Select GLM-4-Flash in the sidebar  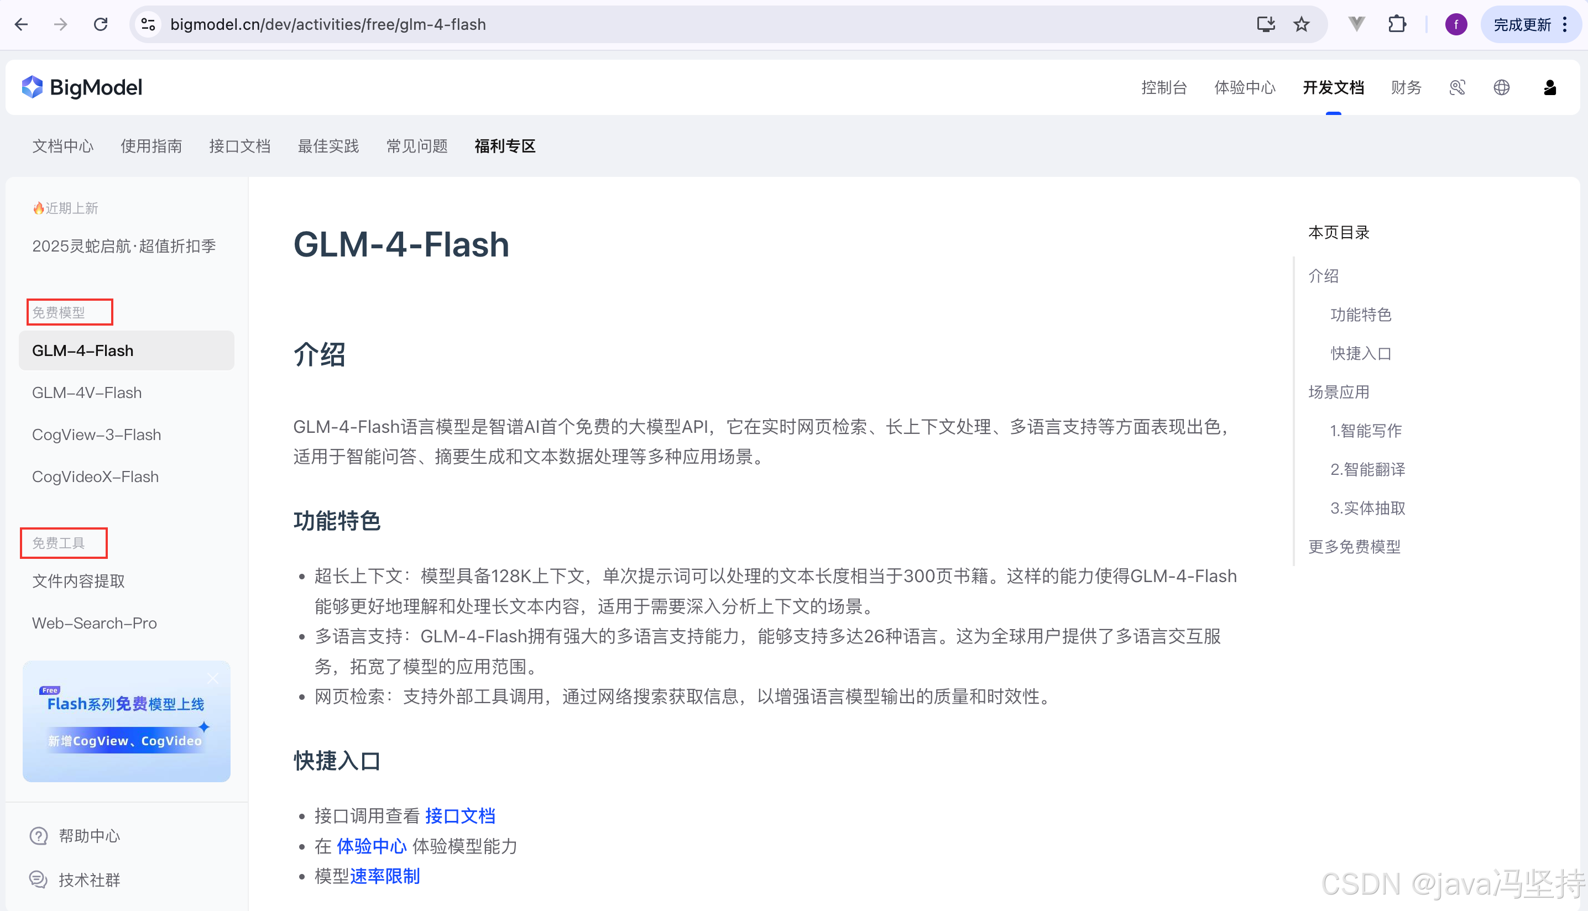point(127,350)
